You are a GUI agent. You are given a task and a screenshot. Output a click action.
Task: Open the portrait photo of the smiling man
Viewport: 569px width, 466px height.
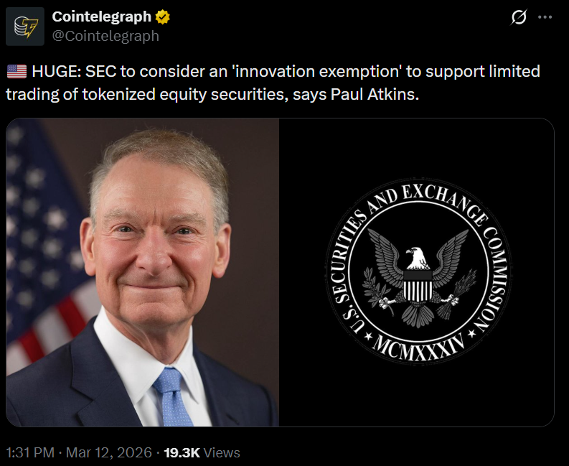click(144, 273)
